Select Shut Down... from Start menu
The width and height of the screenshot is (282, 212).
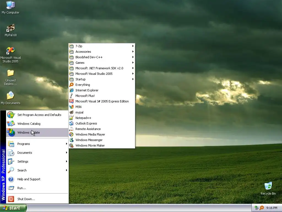click(37, 199)
